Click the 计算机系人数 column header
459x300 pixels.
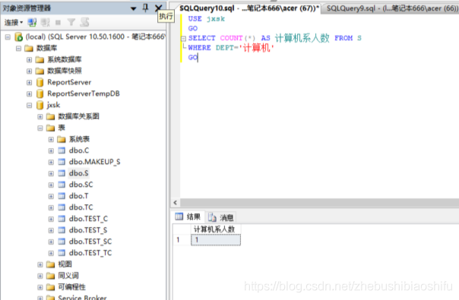[216, 229]
